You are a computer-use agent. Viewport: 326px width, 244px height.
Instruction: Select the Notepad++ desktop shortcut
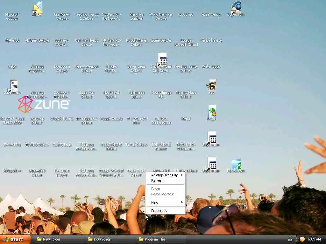click(12, 171)
